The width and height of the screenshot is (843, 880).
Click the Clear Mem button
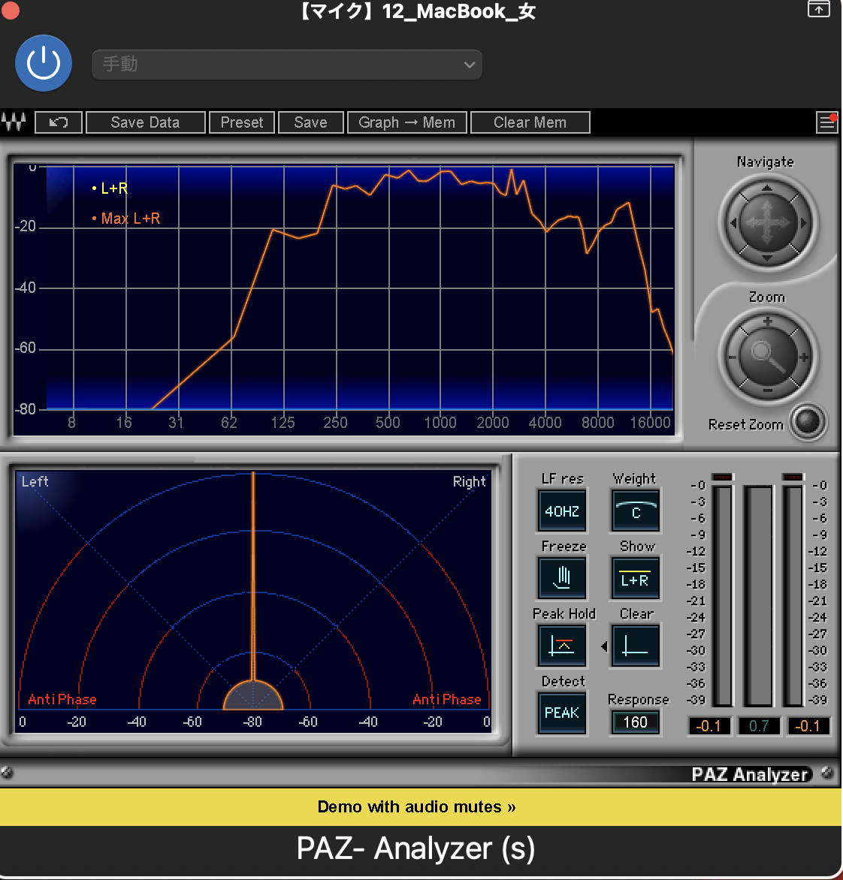(x=530, y=122)
